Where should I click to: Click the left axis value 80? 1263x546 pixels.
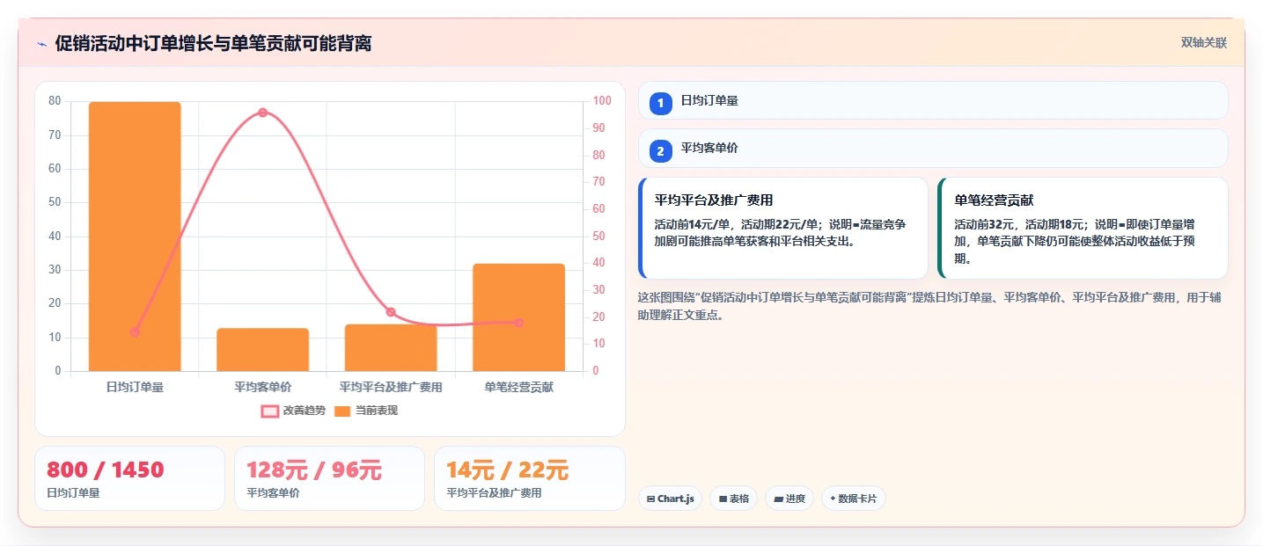tap(55, 101)
